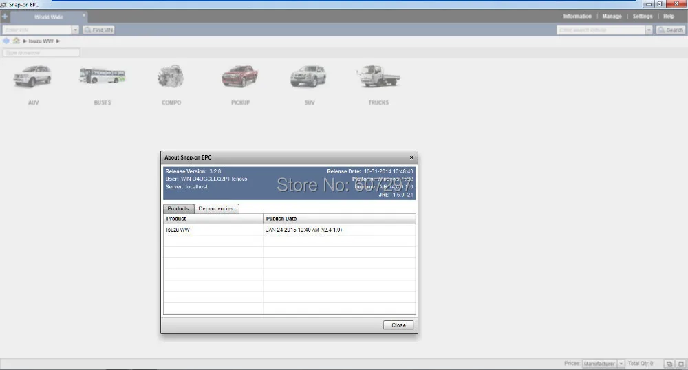Image resolution: width=688 pixels, height=370 pixels.
Task: Click the User WIN-D4UGSLEQ2PT-lenovo text
Action: coord(206,179)
